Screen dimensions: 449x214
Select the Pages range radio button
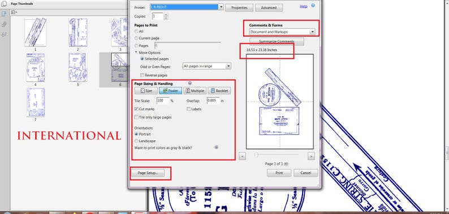[137, 46]
